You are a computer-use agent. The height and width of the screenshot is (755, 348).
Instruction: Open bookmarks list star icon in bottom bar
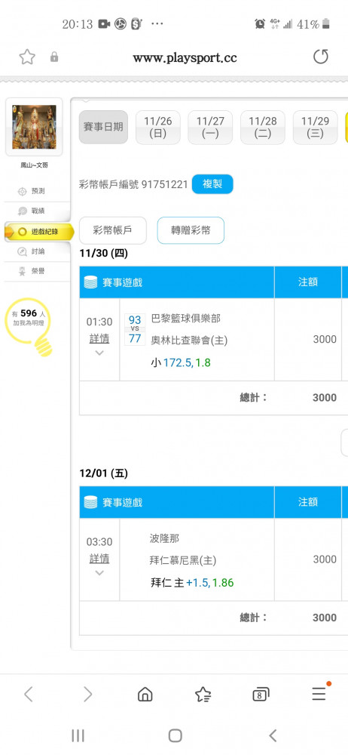(203, 694)
